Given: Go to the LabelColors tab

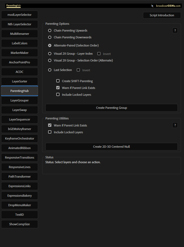Looking at the screenshot, I should 20,43.
